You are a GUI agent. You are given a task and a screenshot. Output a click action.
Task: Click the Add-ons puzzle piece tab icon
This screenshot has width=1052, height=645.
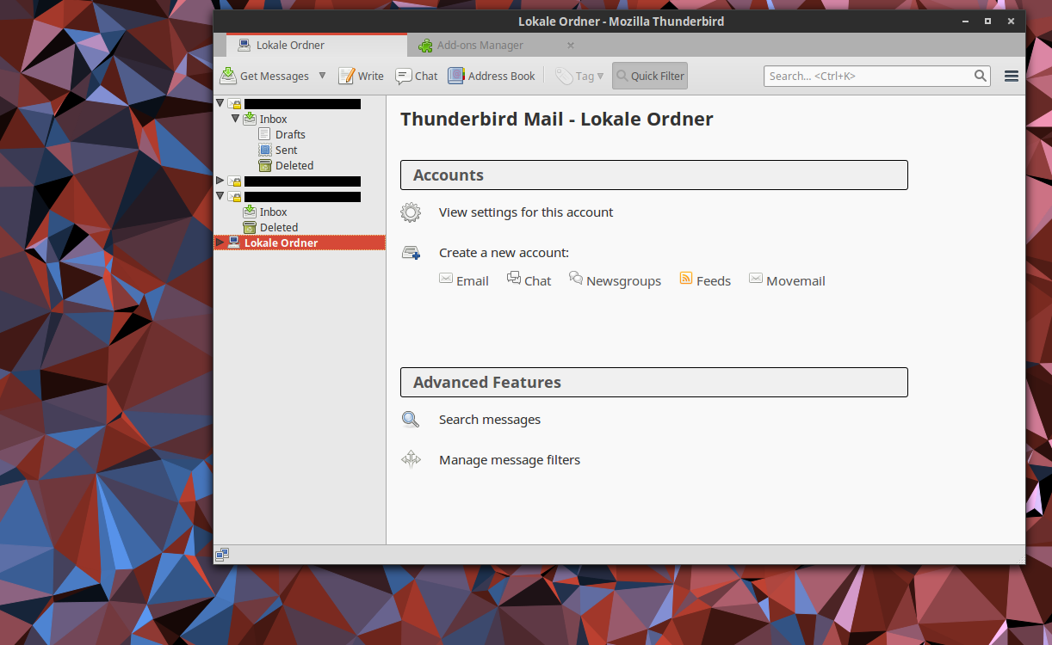425,45
